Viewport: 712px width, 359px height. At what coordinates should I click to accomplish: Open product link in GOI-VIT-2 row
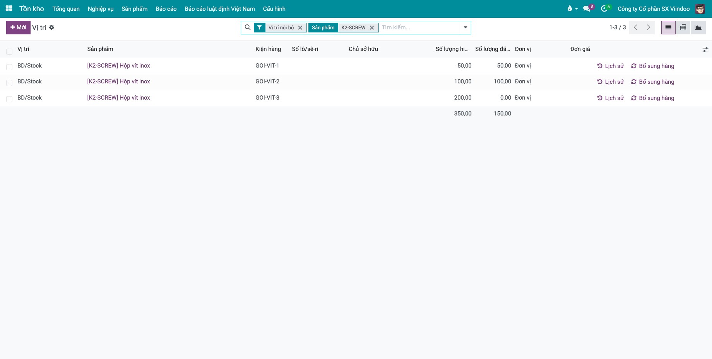(x=118, y=81)
